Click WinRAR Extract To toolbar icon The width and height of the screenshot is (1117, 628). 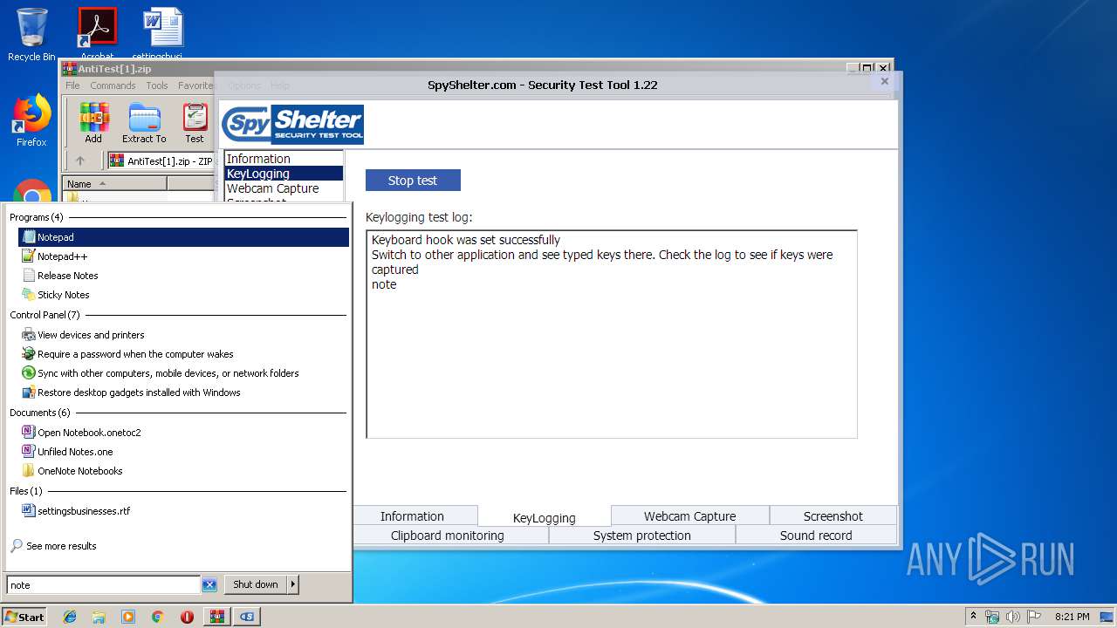point(144,123)
